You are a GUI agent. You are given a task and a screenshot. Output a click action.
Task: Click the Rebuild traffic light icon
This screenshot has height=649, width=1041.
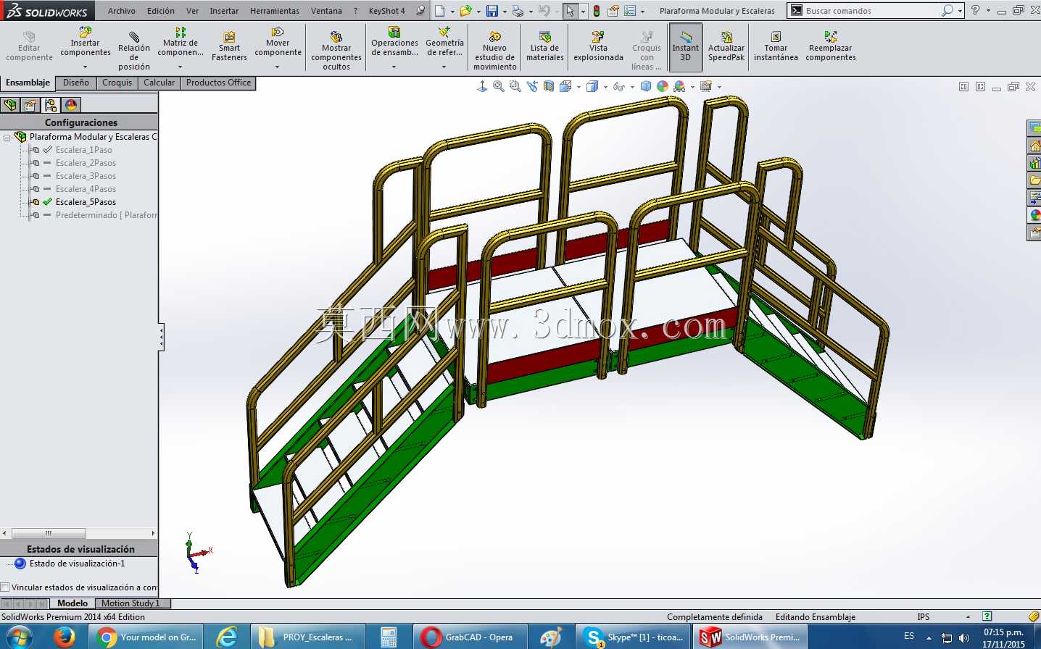point(597,11)
